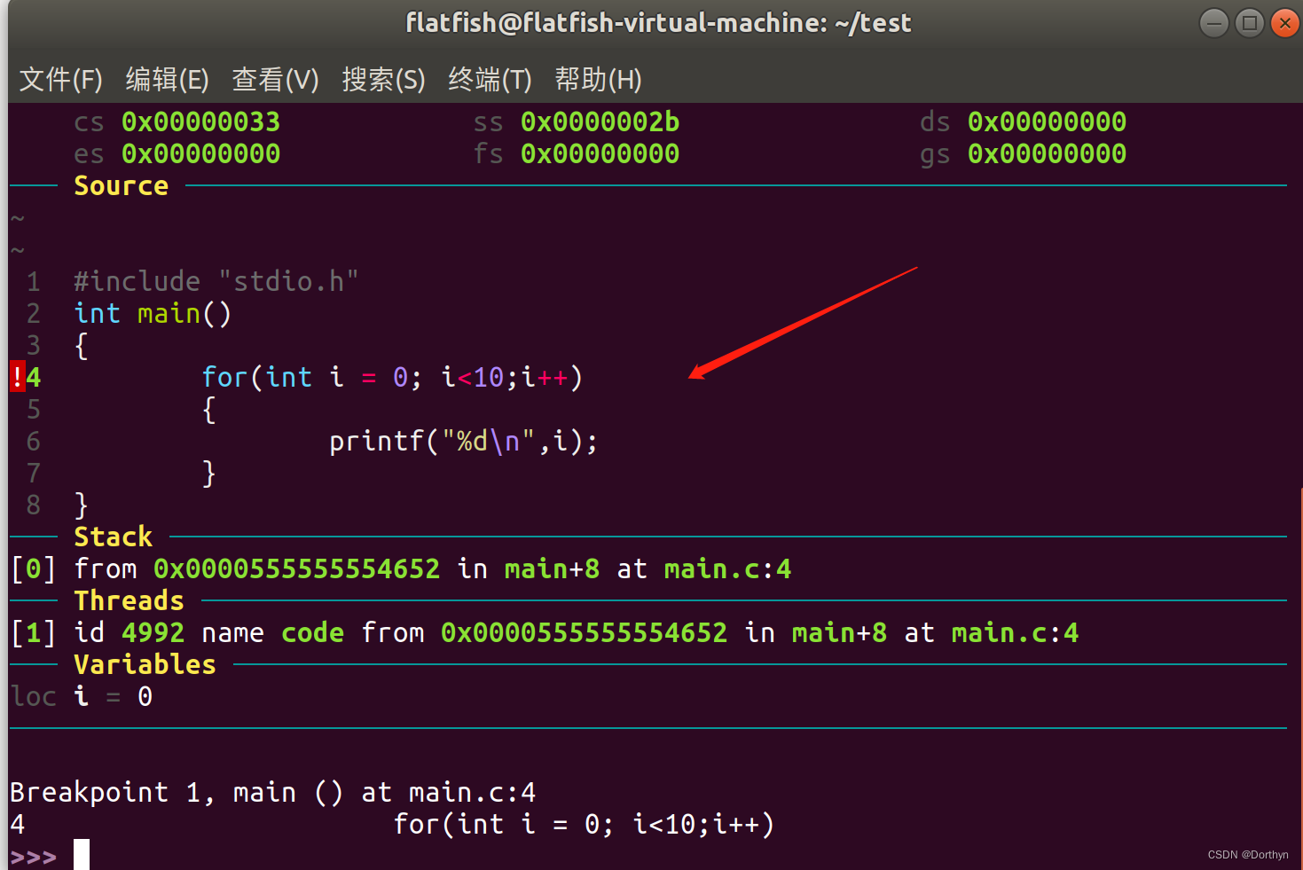Click the Source section heading
This screenshot has height=870, width=1303.
pos(122,185)
